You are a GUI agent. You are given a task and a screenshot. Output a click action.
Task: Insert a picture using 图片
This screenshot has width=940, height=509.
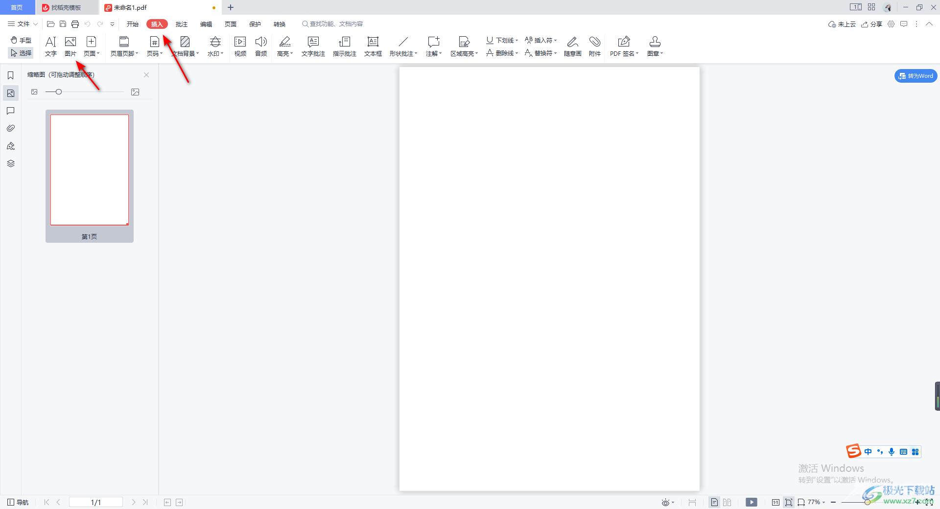(70, 46)
